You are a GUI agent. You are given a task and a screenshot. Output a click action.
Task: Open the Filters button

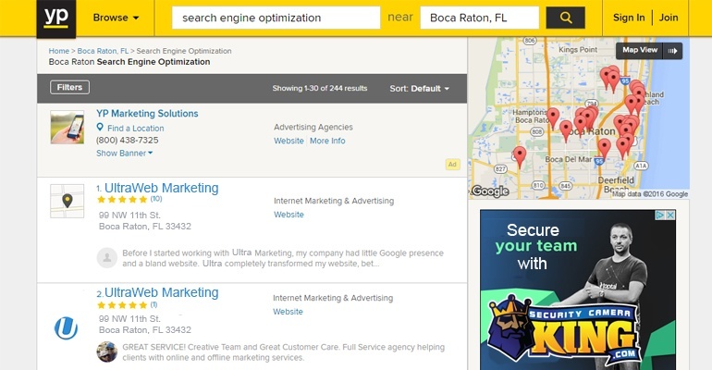pyautogui.click(x=69, y=87)
